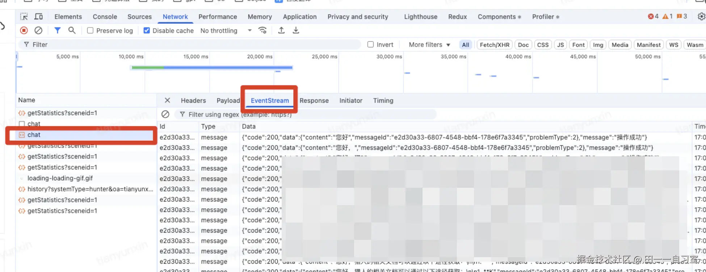Image resolution: width=706 pixels, height=272 pixels.
Task: Open the Profiler panel
Action: [545, 17]
